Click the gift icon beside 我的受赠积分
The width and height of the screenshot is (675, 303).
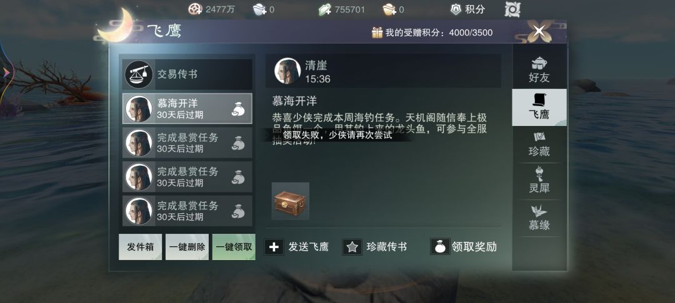pyautogui.click(x=377, y=32)
